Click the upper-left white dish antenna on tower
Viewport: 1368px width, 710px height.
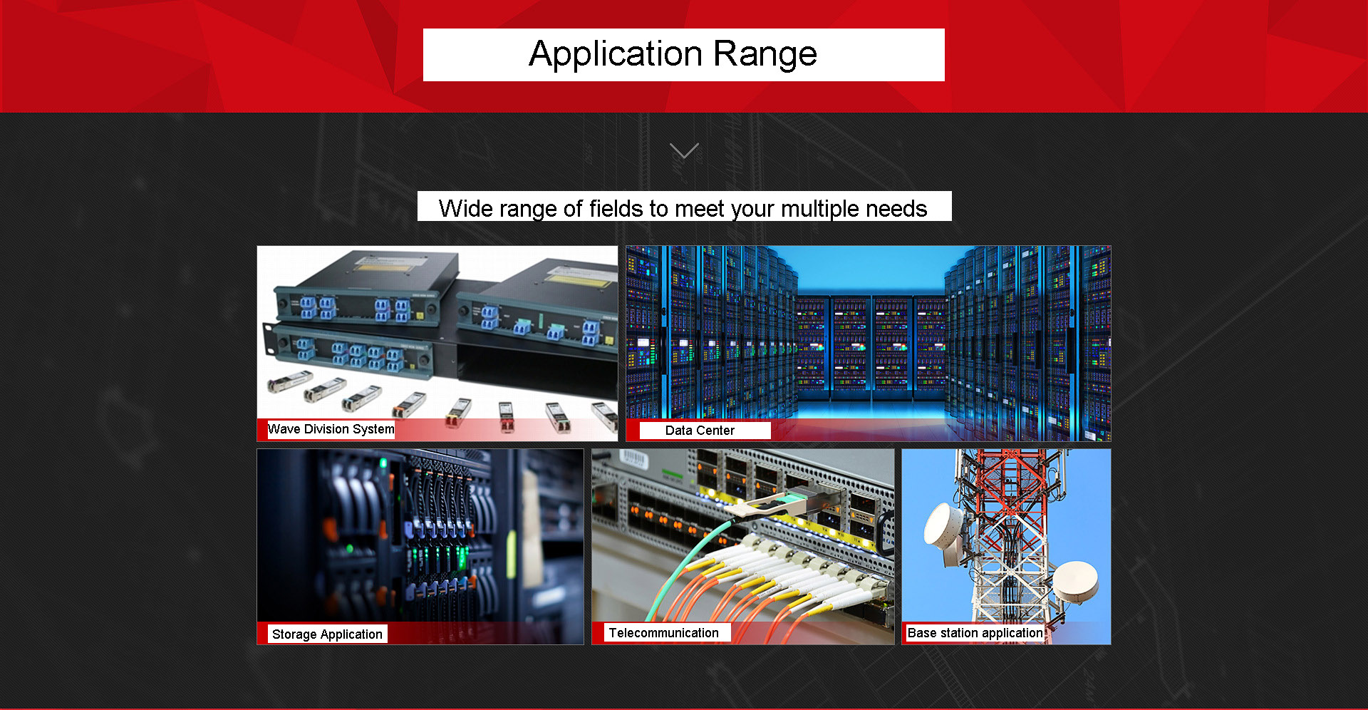click(x=943, y=526)
